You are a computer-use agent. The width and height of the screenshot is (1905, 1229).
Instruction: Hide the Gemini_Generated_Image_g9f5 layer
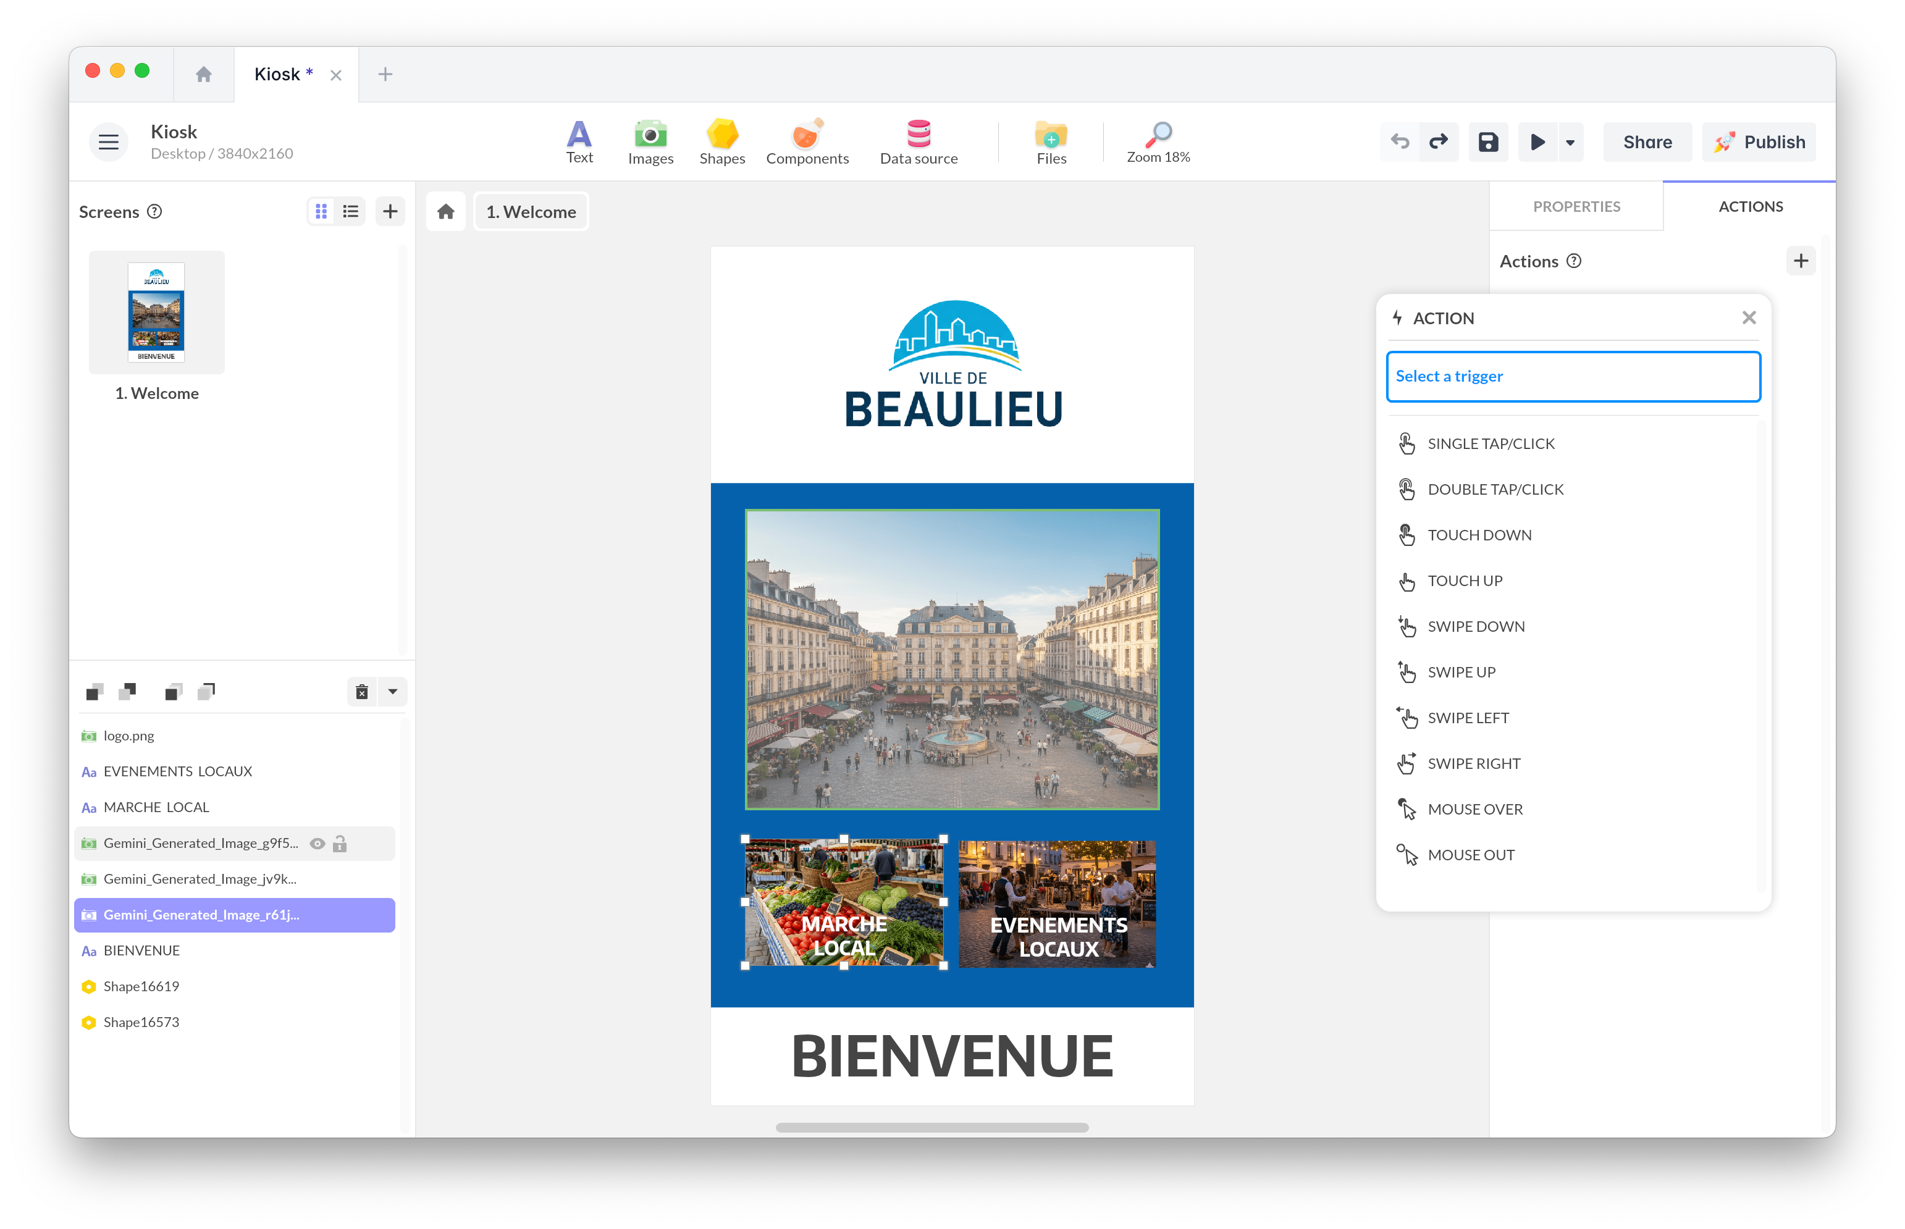click(317, 843)
